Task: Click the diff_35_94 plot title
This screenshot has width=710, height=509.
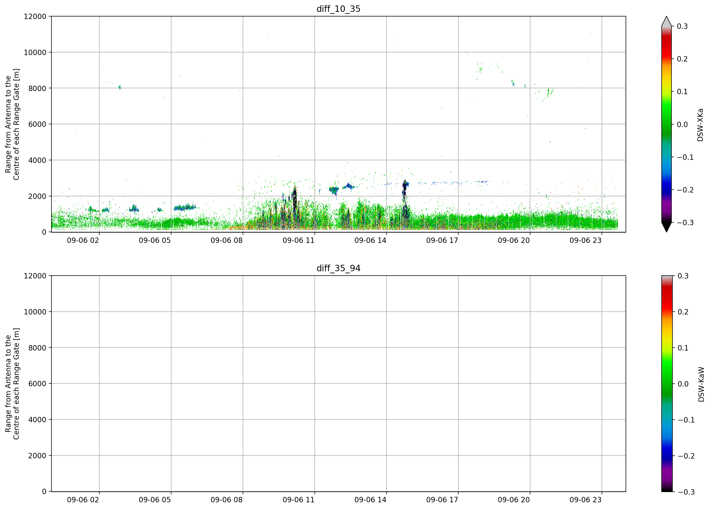Action: pyautogui.click(x=338, y=268)
